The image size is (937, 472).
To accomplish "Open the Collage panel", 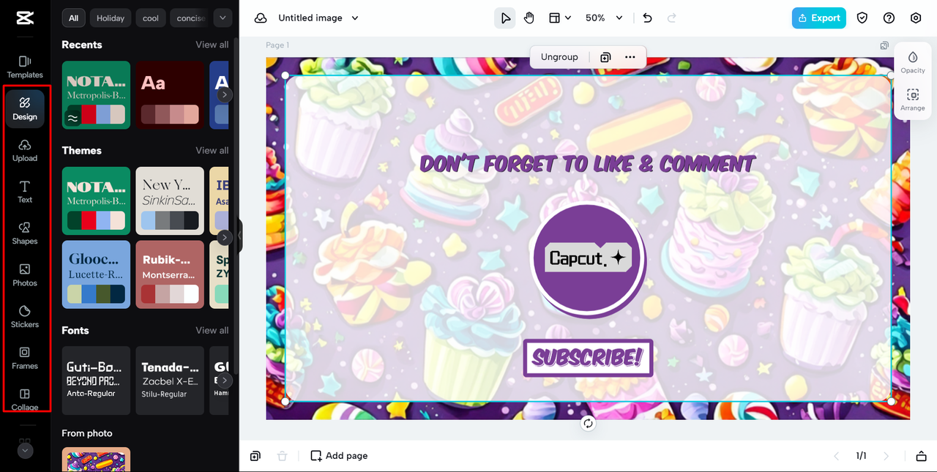I will 25,400.
